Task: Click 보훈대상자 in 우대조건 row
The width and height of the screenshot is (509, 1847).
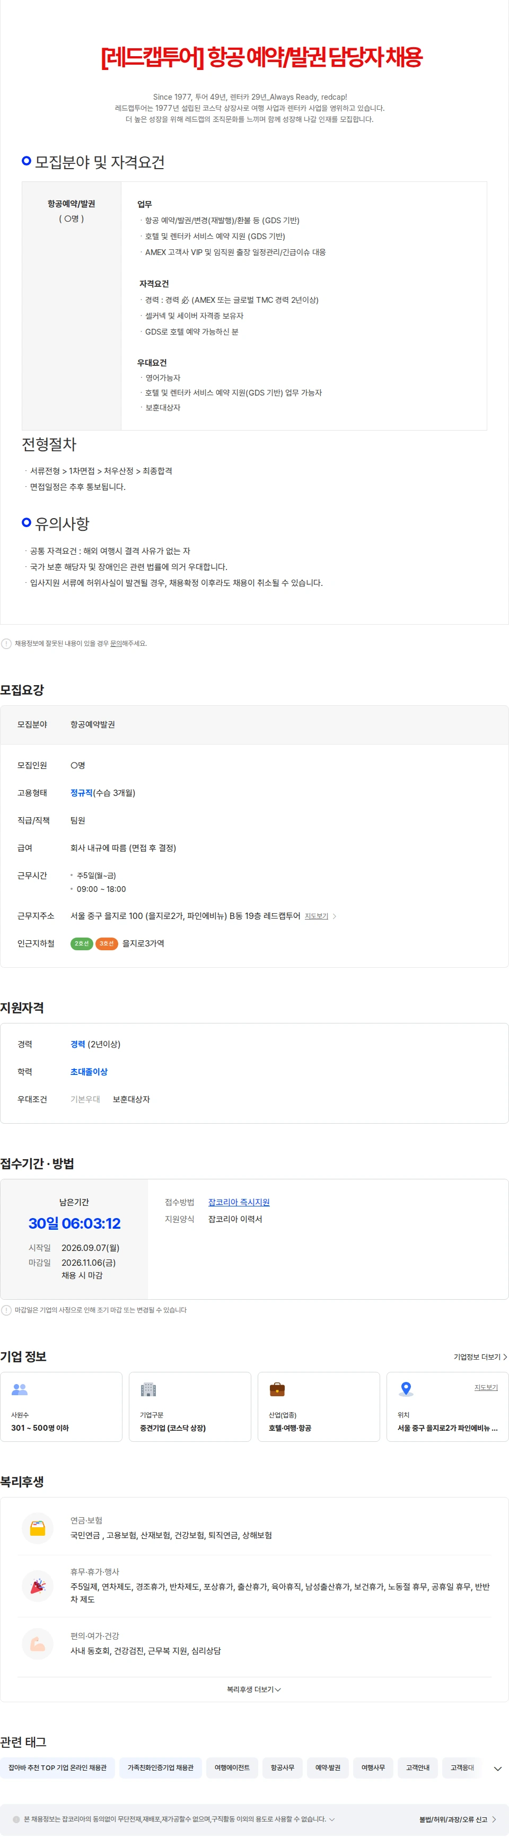Action: coord(131,1099)
